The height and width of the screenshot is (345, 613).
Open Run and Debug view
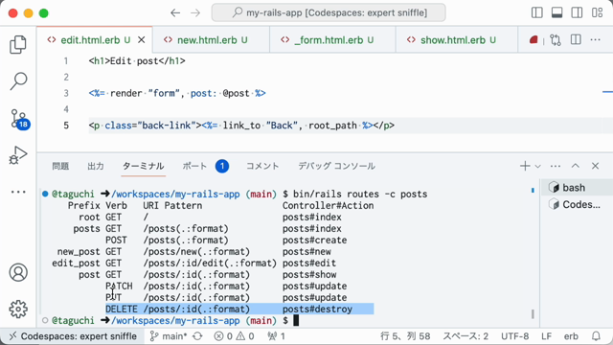[18, 155]
